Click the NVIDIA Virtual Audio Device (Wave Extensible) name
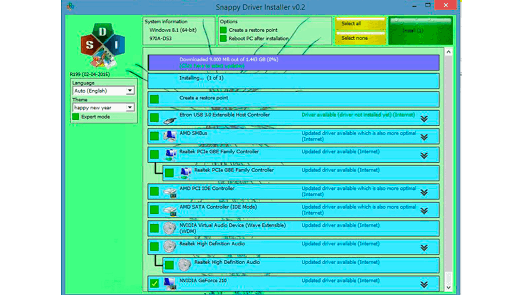 coord(232,228)
